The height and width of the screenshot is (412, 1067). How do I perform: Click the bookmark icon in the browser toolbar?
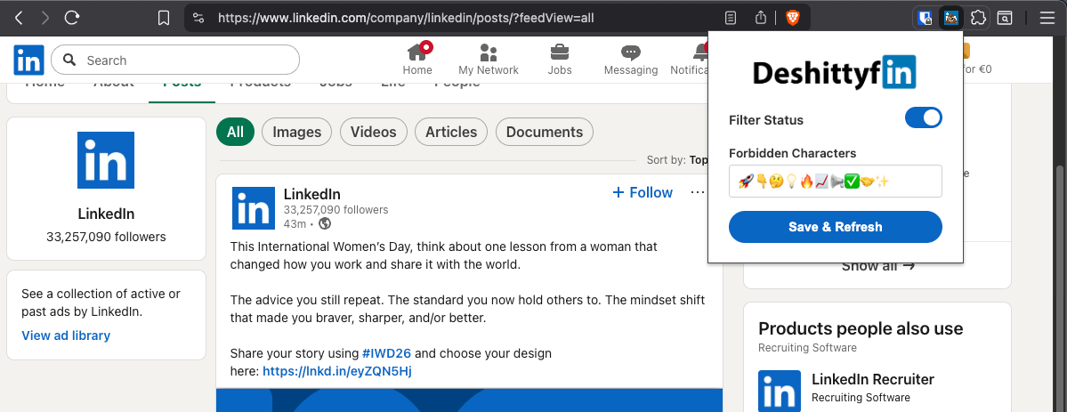coord(163,17)
